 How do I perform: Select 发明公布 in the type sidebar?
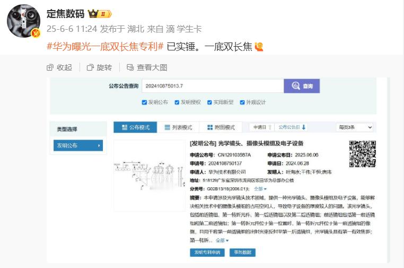coord(78,145)
